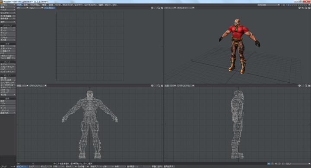
Task: Click zoom magnifier in side wireframe viewport
Action: point(306,86)
